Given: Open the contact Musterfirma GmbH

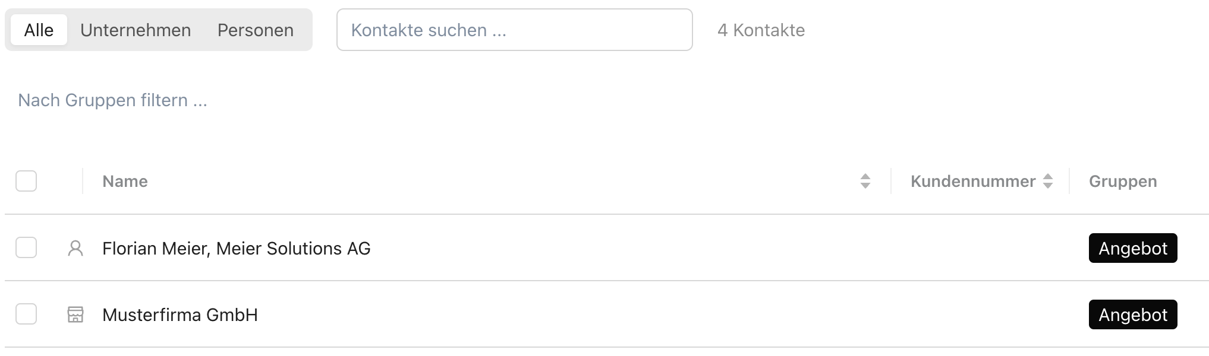Looking at the screenshot, I should point(180,314).
